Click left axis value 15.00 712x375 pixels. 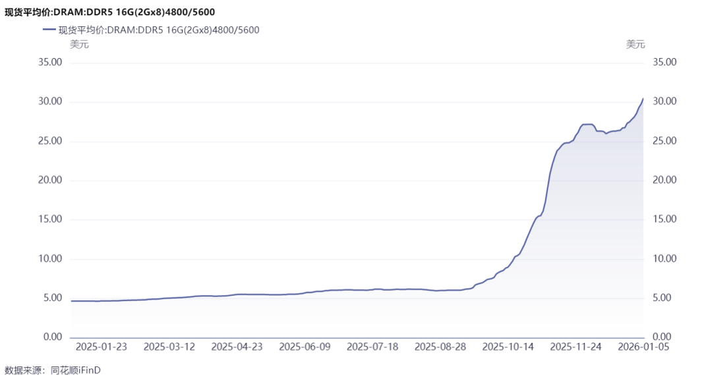50,219
